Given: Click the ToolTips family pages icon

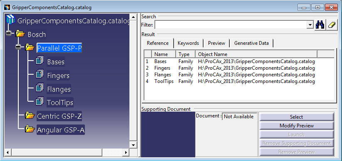Looking at the screenshot, I should [40, 101].
